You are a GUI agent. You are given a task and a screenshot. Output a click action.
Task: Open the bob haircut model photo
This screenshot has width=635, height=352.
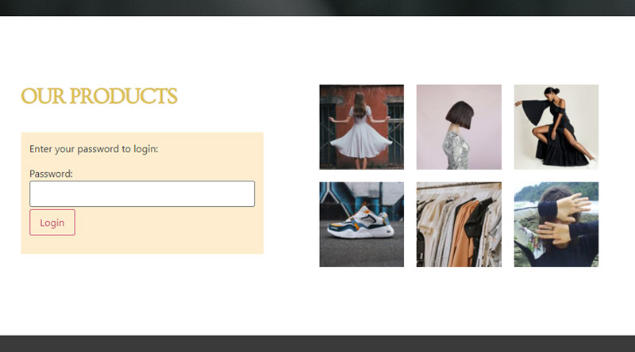(x=459, y=127)
